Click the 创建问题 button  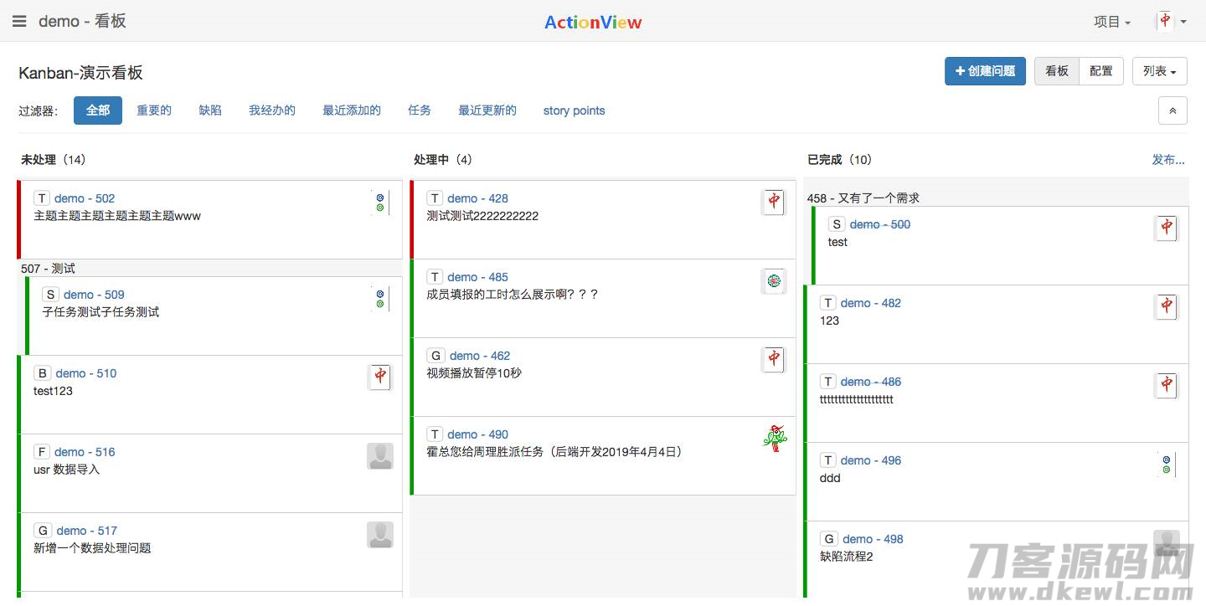tap(986, 71)
